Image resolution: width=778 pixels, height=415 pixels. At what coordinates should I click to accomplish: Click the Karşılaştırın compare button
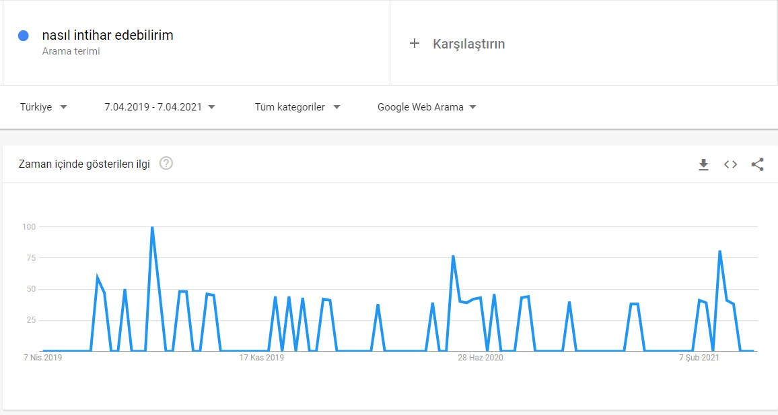[x=468, y=44]
